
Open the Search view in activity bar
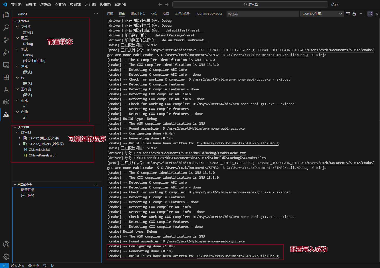click(6, 27)
